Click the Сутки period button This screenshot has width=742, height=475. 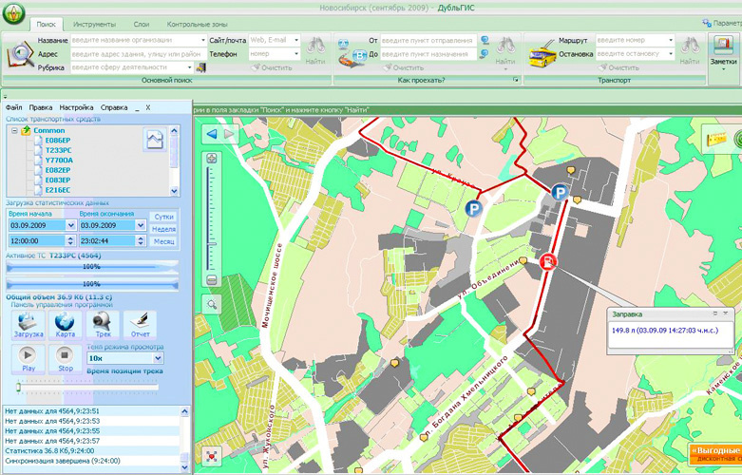click(163, 217)
